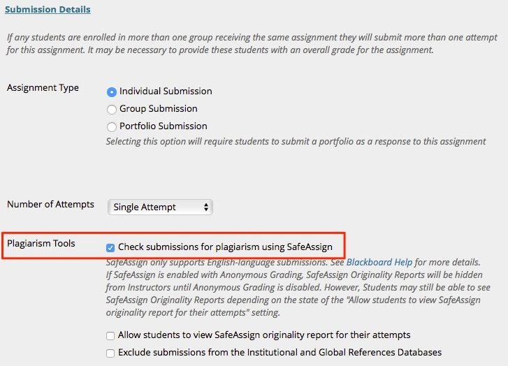Tick Exclude submissions from References Databases

coord(110,353)
